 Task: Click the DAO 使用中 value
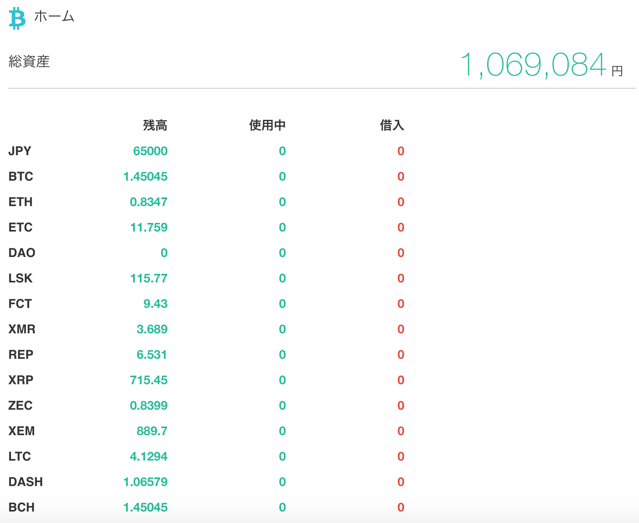pyautogui.click(x=283, y=252)
